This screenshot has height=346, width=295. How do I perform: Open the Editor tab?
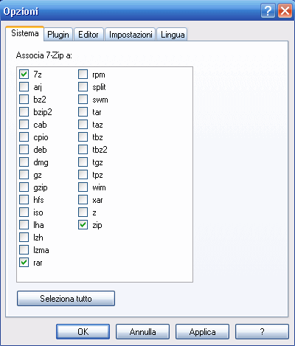click(88, 35)
